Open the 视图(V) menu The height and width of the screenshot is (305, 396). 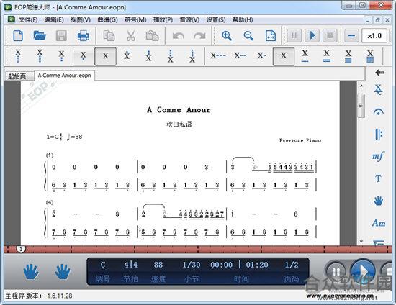81,19
